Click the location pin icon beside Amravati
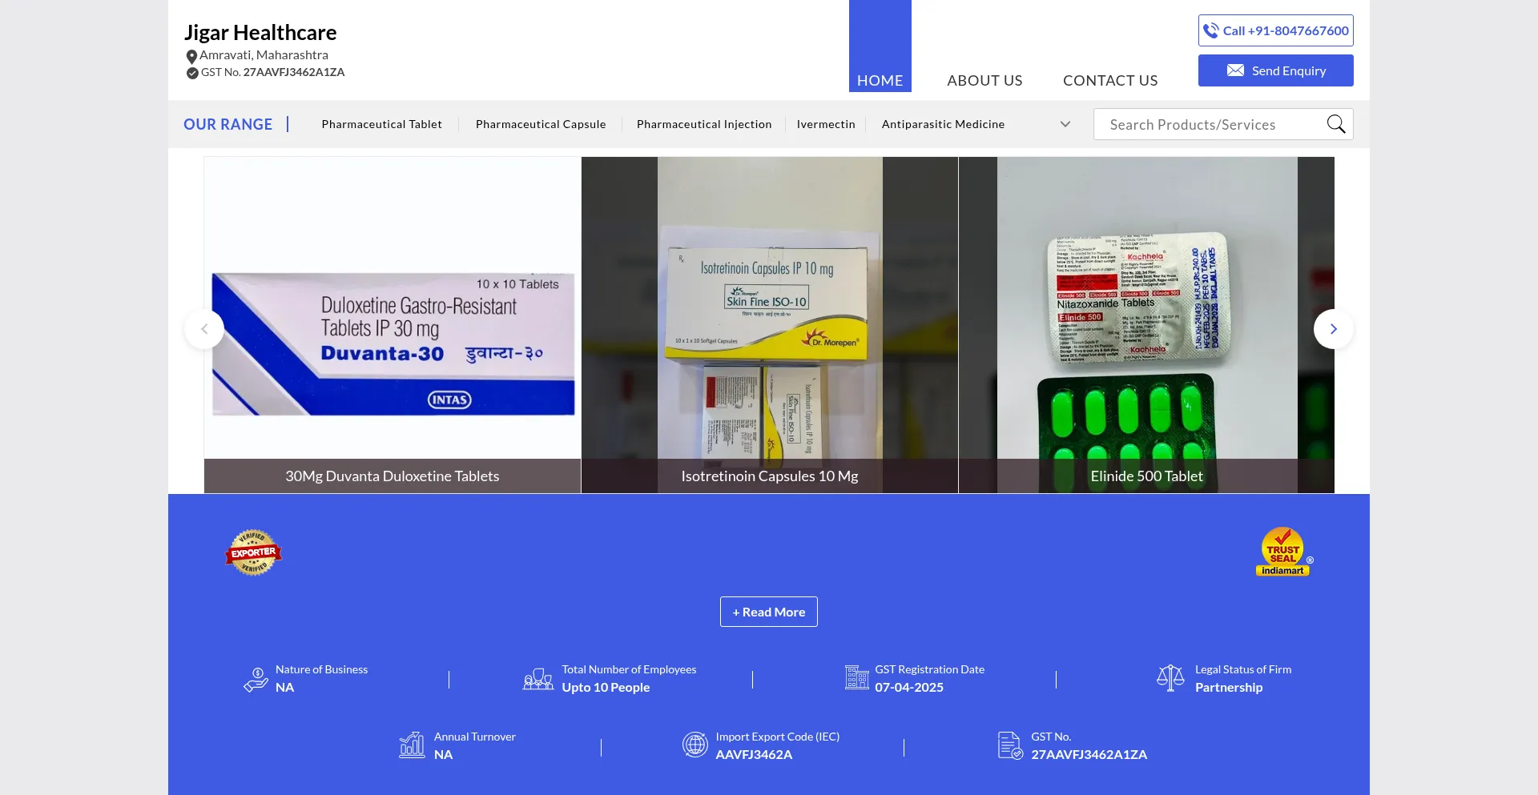Image resolution: width=1538 pixels, height=795 pixels. pyautogui.click(x=191, y=57)
